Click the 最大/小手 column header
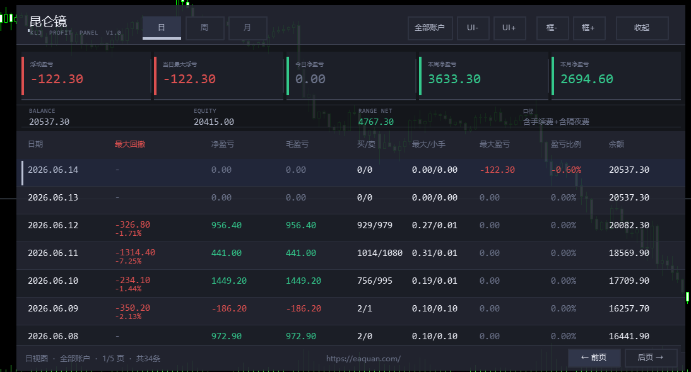The width and height of the screenshot is (691, 372). 428,144
